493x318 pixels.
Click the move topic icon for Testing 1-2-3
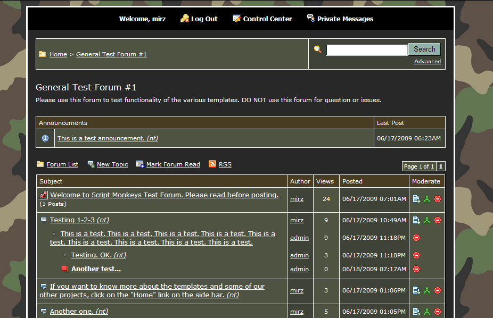(x=416, y=220)
